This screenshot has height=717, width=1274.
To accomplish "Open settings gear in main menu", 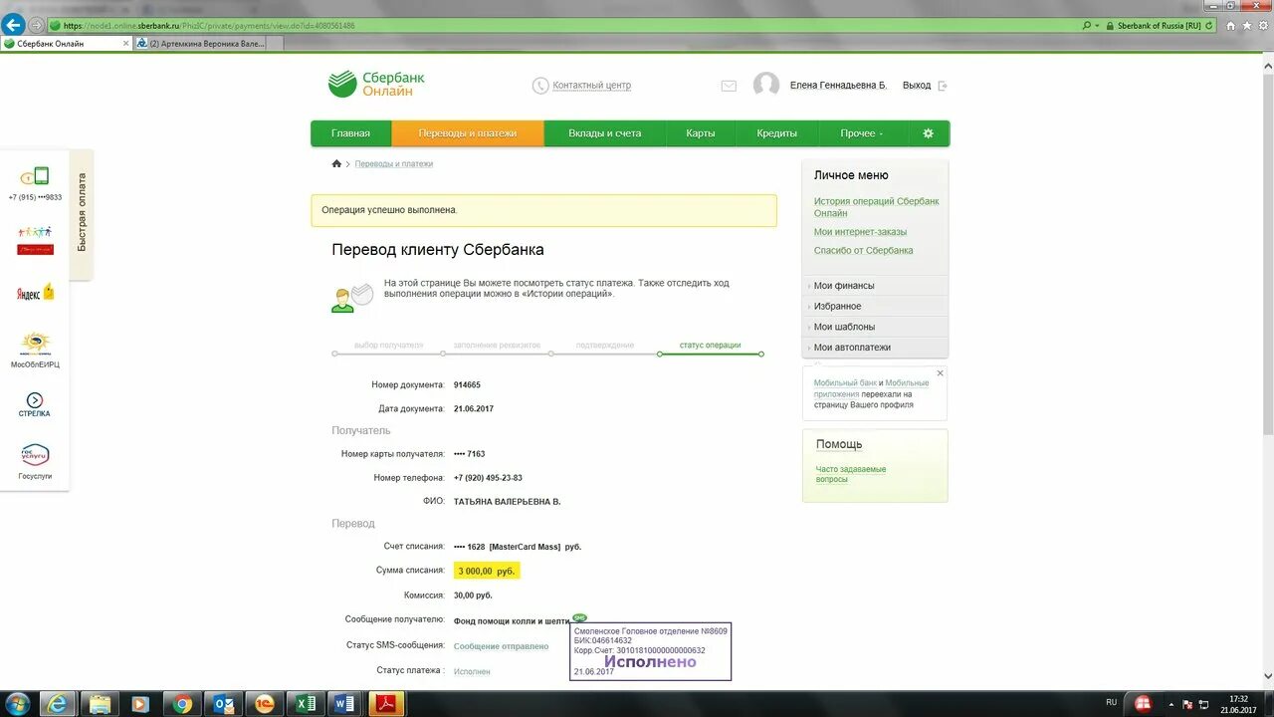I will pyautogui.click(x=929, y=133).
